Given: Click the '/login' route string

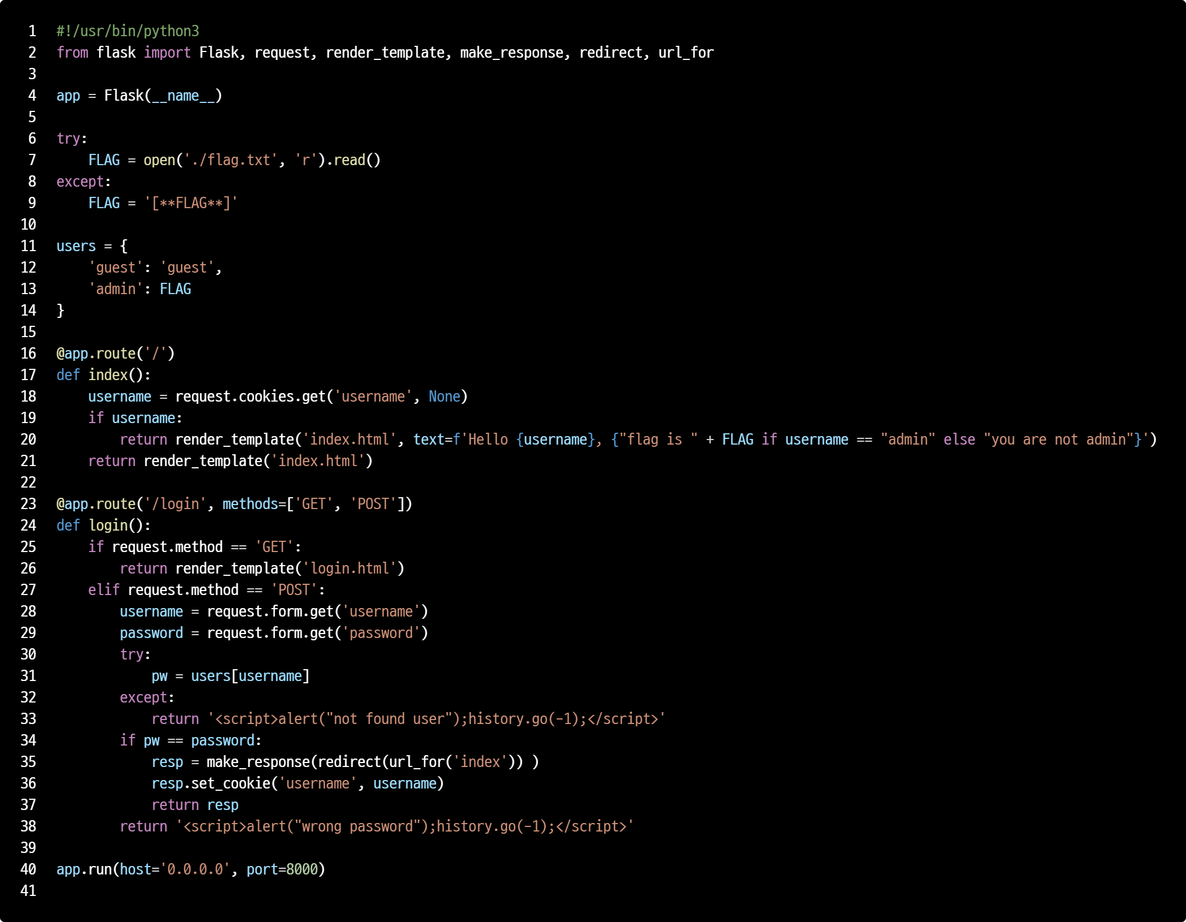Looking at the screenshot, I should point(175,504).
